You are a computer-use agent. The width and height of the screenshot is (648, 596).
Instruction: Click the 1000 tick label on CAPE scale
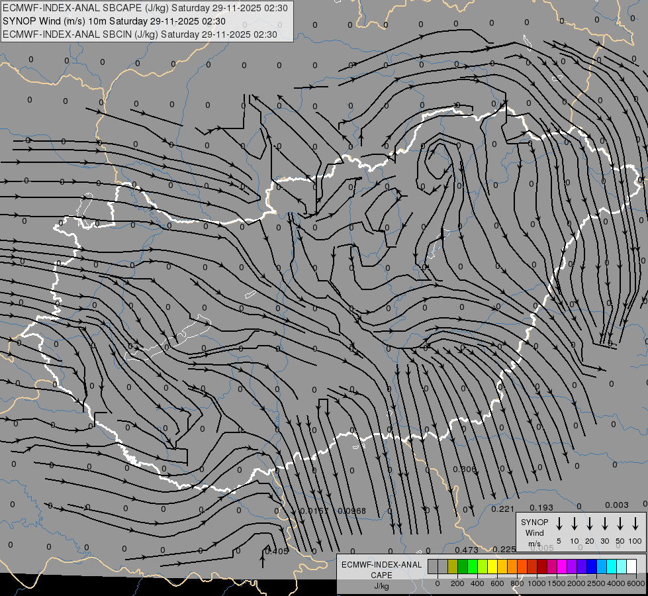point(537,583)
